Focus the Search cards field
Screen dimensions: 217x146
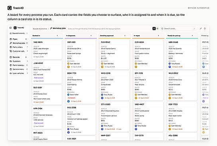click(x=178, y=29)
